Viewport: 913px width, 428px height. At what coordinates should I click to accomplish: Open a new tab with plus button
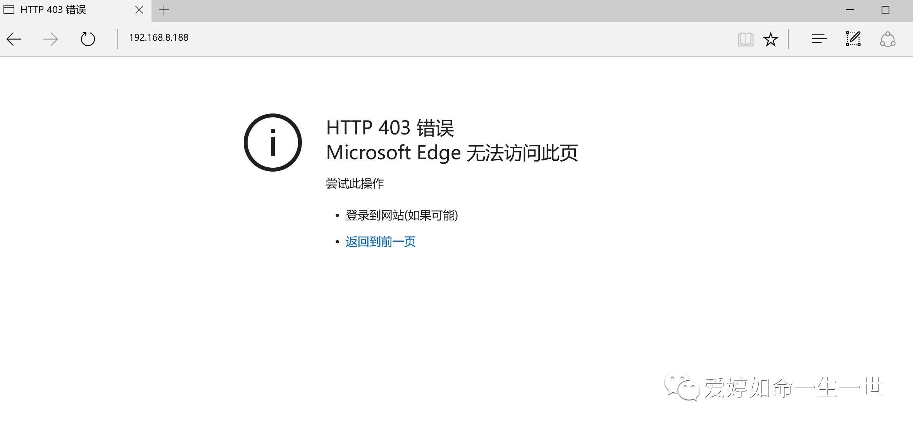(164, 10)
